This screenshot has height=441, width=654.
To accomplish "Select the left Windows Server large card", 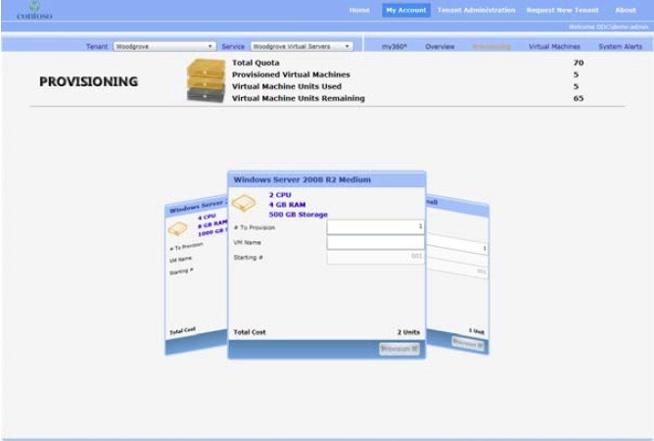I will (x=196, y=275).
